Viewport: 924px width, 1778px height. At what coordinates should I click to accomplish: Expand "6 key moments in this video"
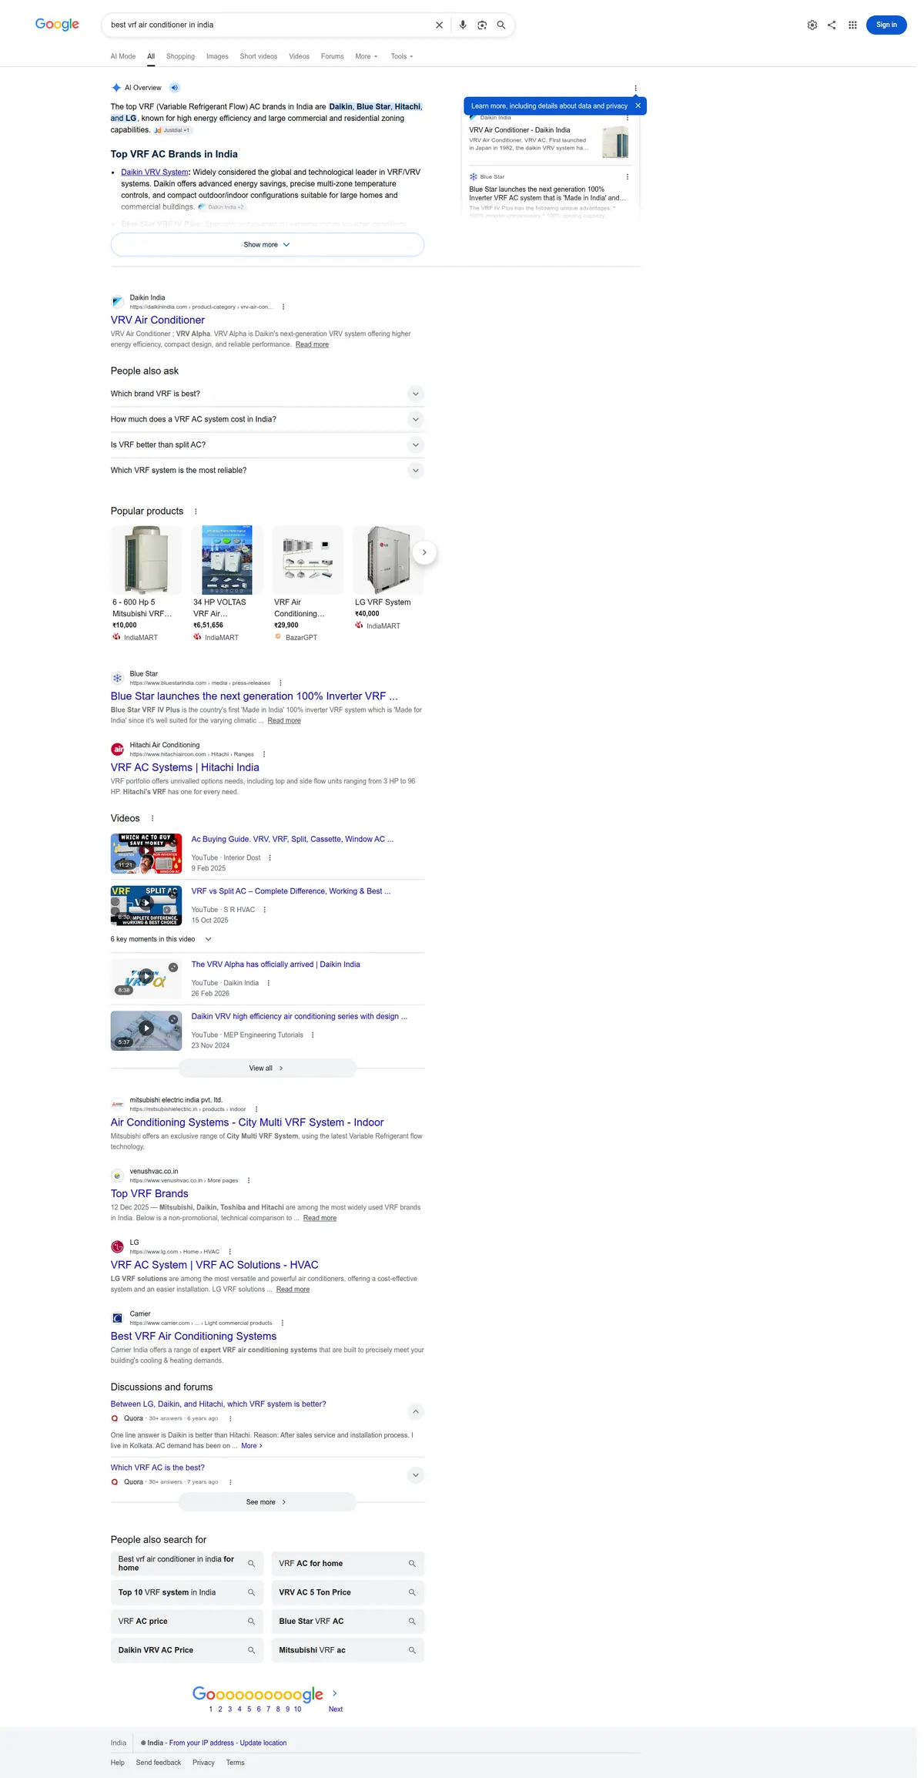coord(161,939)
